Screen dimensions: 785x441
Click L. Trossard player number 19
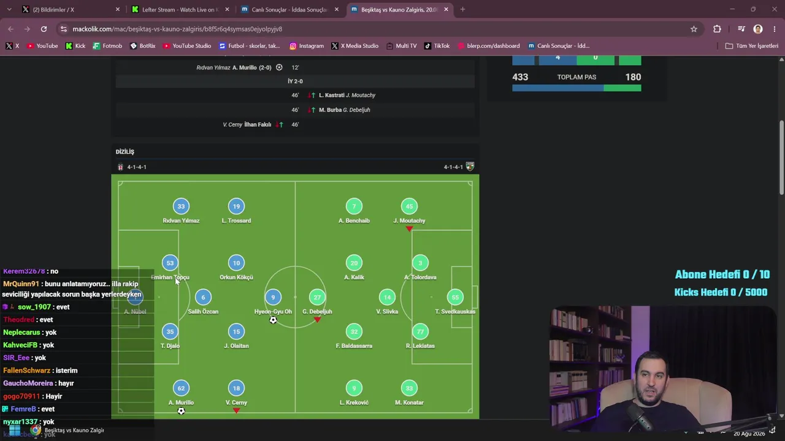[236, 206]
